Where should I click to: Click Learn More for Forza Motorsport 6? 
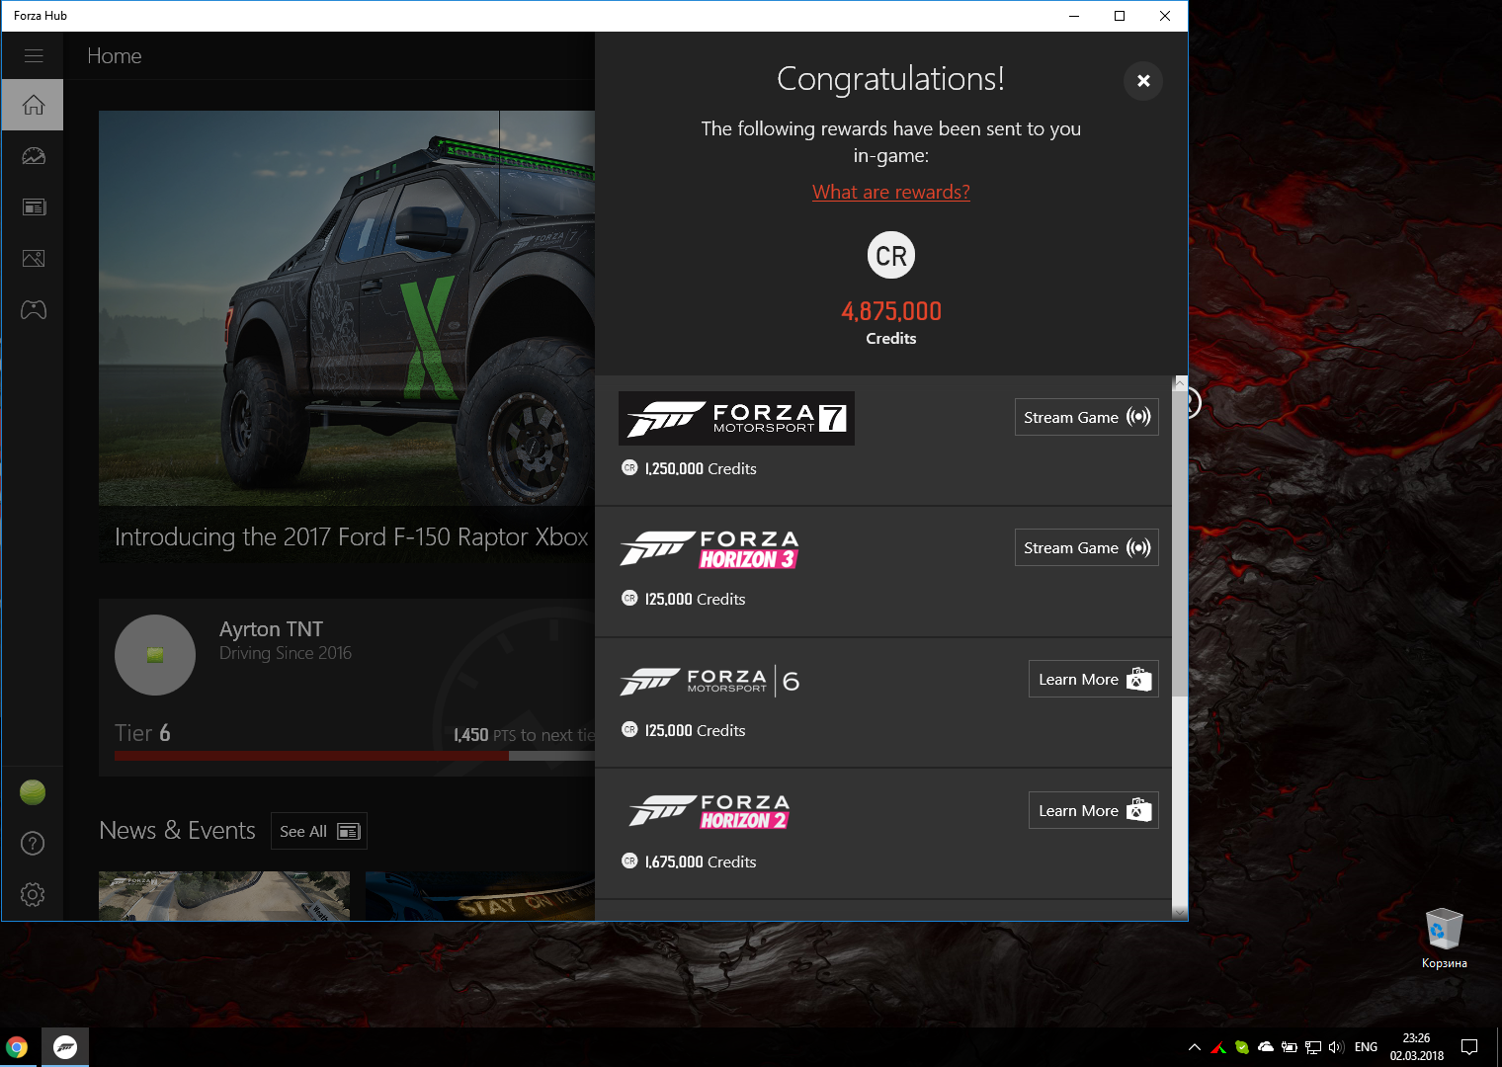pos(1094,679)
